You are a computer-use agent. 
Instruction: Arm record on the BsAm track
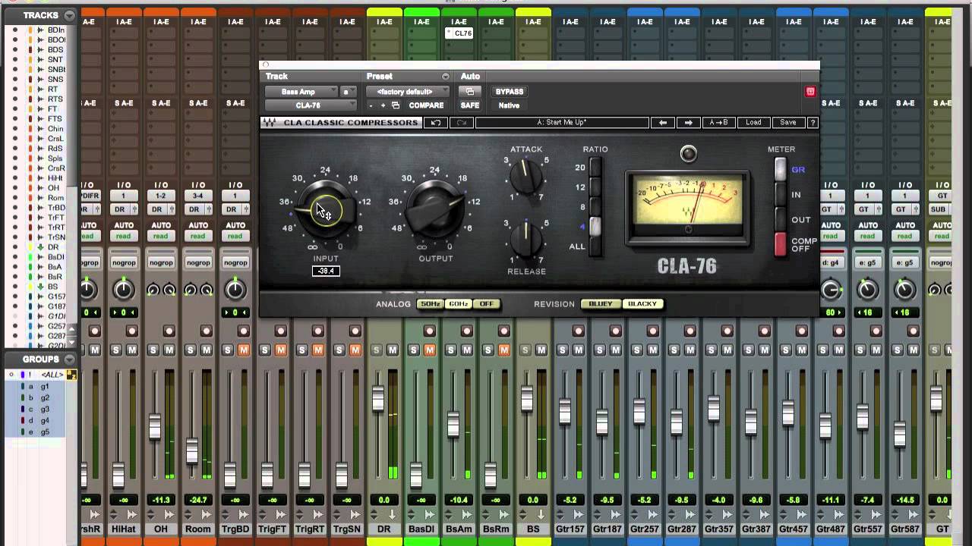tap(466, 331)
